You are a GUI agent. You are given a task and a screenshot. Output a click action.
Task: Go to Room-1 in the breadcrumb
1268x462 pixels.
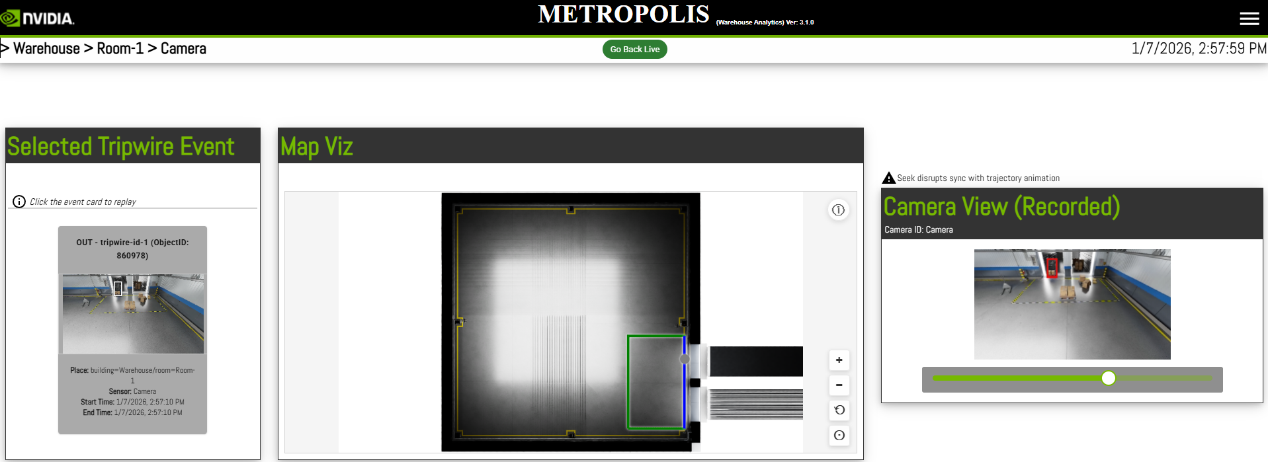click(x=120, y=49)
